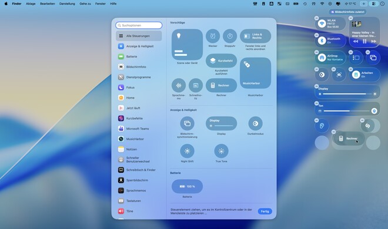This screenshot has width=388, height=229.
Task: Open the Bildschirmfoto sidebar category
Action: click(x=139, y=67)
